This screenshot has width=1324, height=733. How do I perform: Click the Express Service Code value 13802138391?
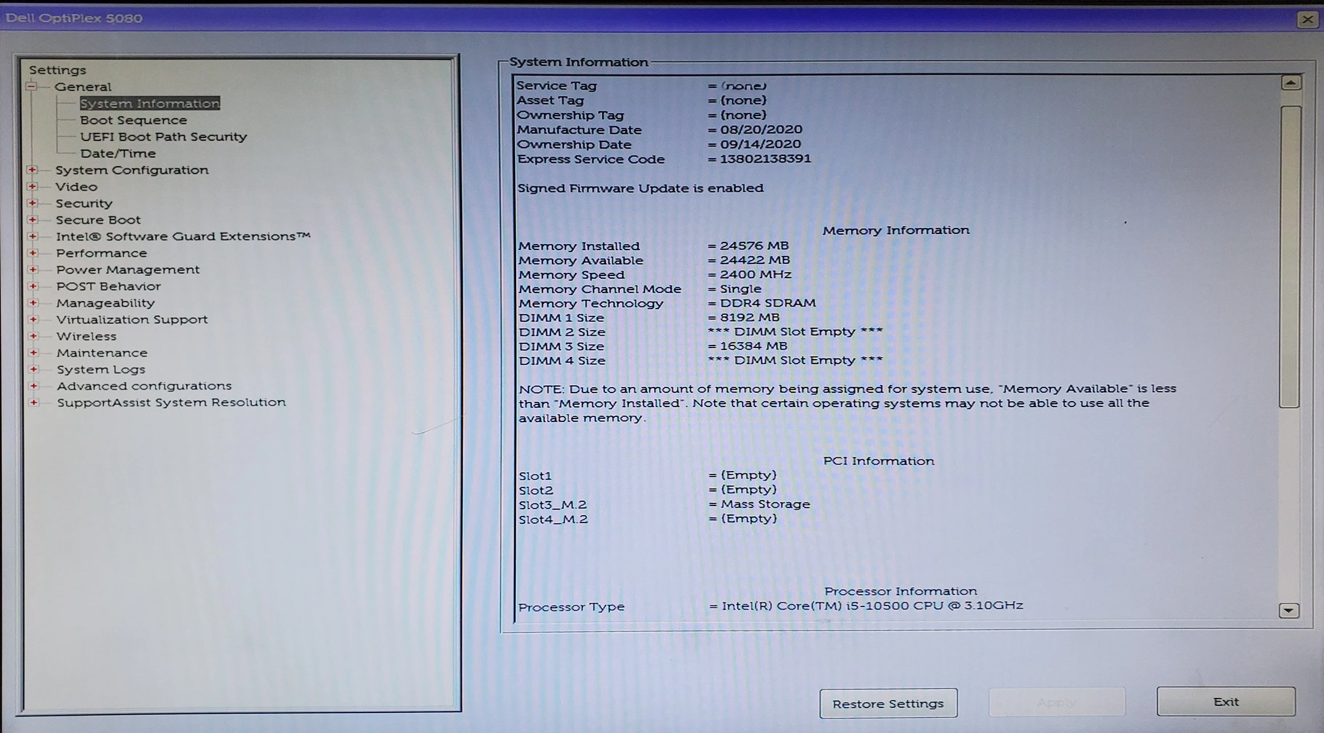[765, 159]
